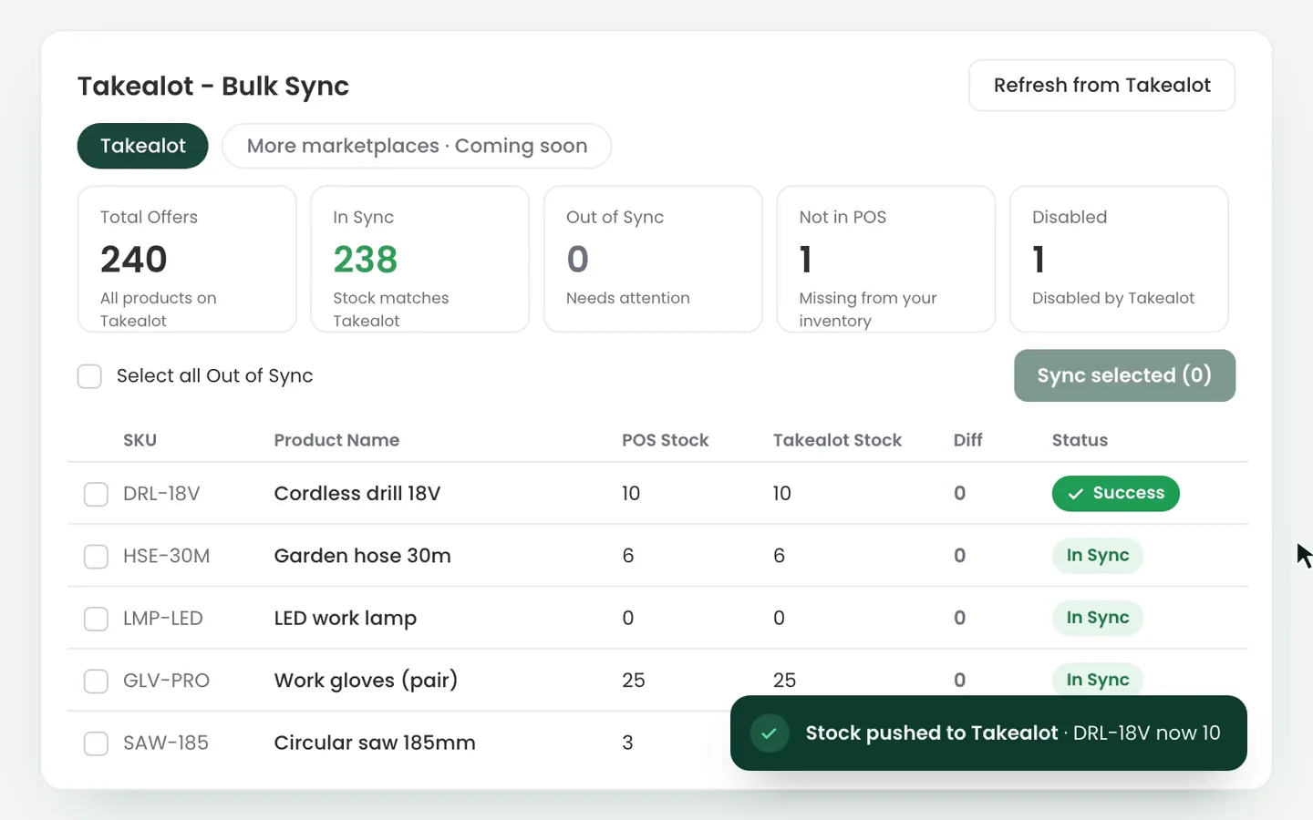Viewport: 1313px width, 820px height.
Task: Tick the Select all Out of Sync checkbox
Action: (x=89, y=376)
